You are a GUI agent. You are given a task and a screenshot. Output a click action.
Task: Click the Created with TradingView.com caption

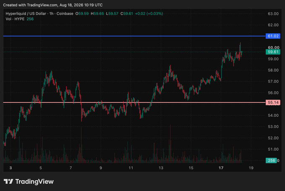point(53,5)
